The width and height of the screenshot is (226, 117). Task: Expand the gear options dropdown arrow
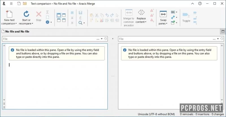pyautogui.click(x=51, y=22)
